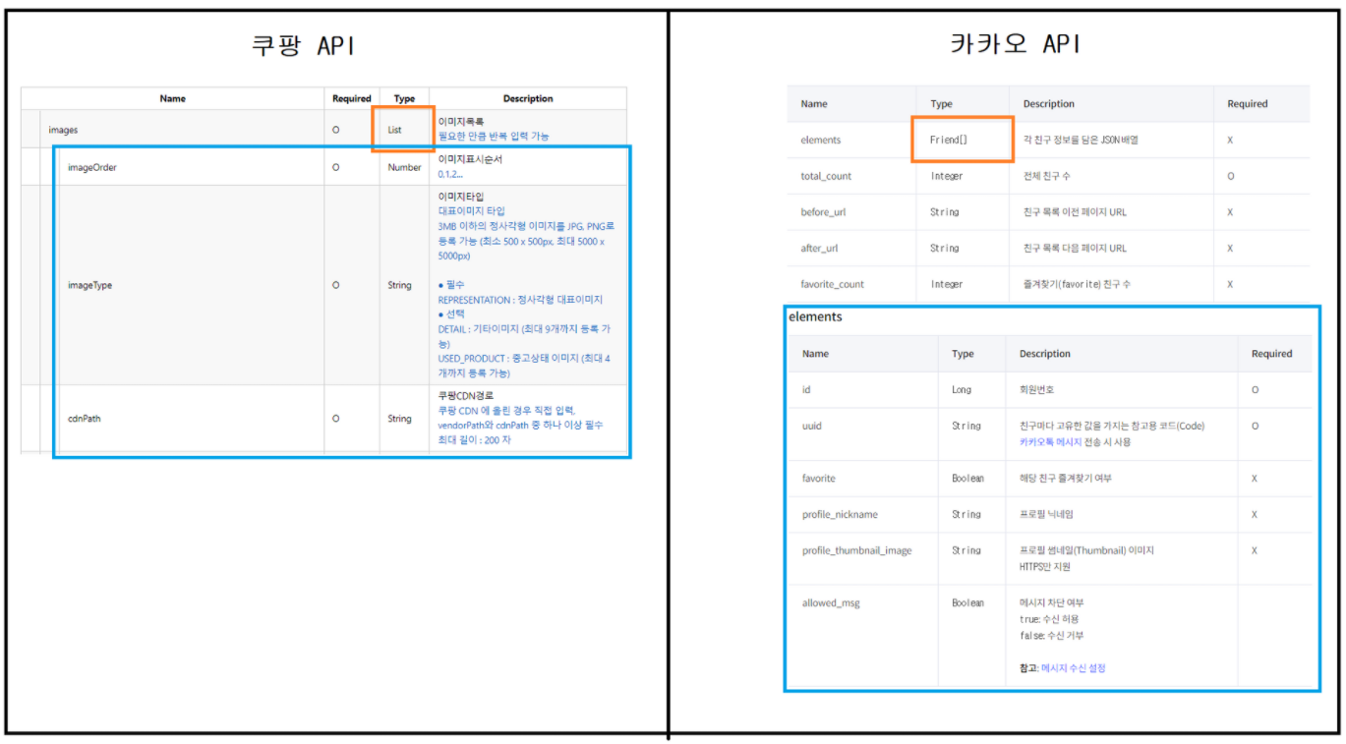Image resolution: width=1346 pixels, height=744 pixels.
Task: Select the "전체 친구 수" description
Action: coord(1048,176)
